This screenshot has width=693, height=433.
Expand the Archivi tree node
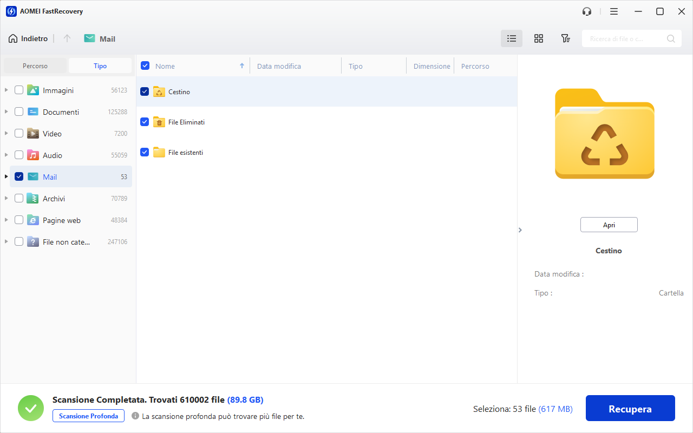6,198
